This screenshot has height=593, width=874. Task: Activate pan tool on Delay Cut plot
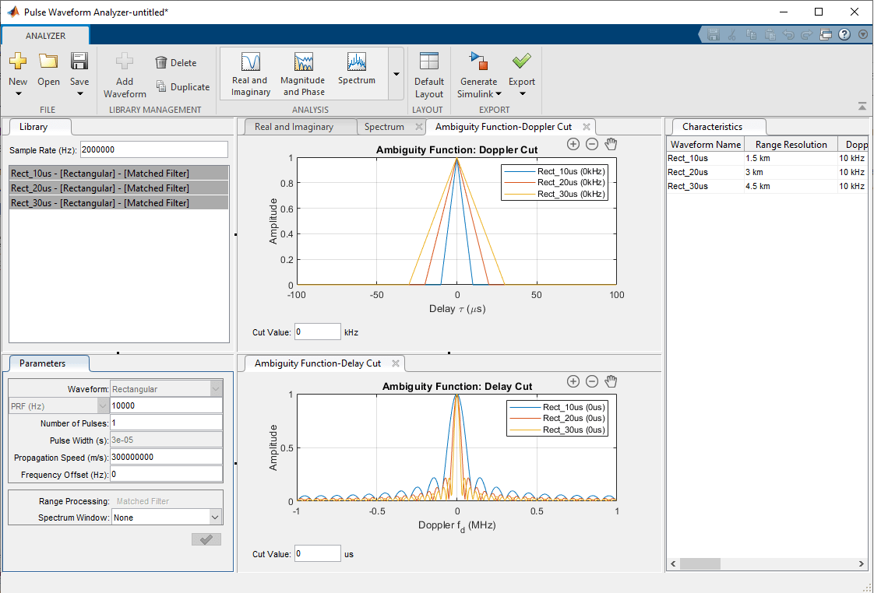[611, 381]
